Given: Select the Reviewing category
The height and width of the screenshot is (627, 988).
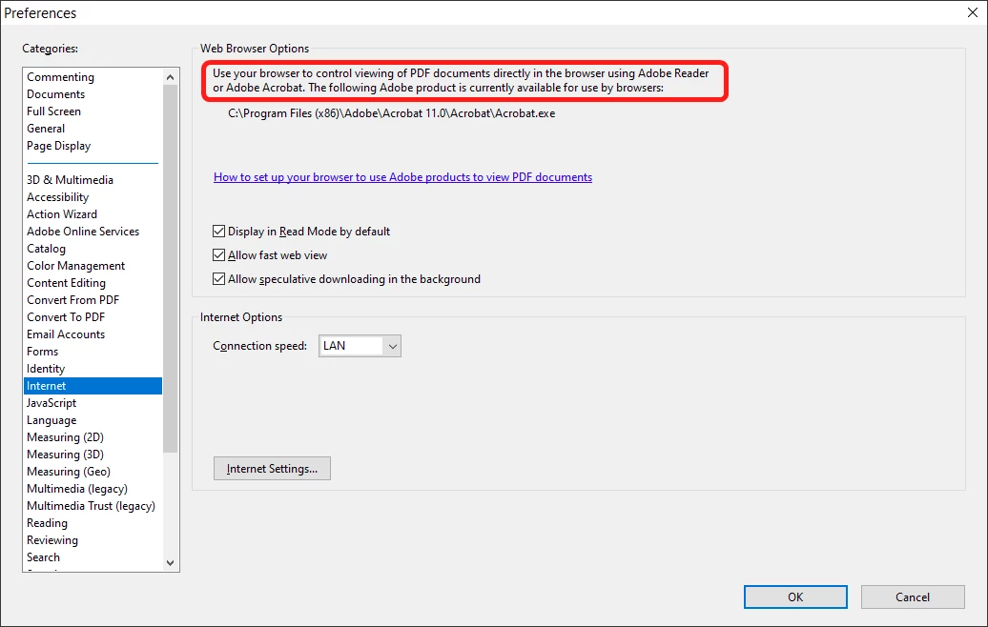Looking at the screenshot, I should click(93, 540).
